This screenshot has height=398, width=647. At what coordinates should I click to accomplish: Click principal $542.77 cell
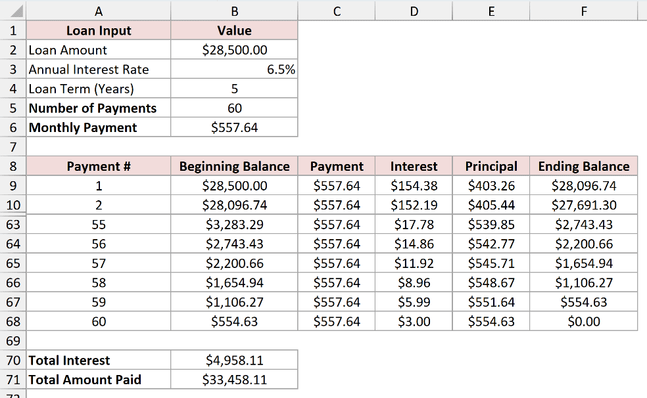coord(491,244)
